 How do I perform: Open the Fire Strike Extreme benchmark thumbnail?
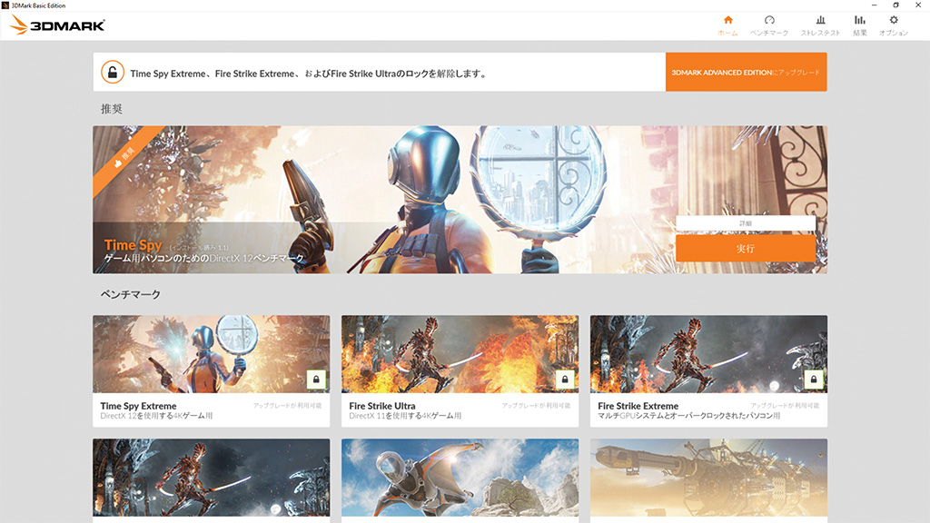[x=708, y=354]
